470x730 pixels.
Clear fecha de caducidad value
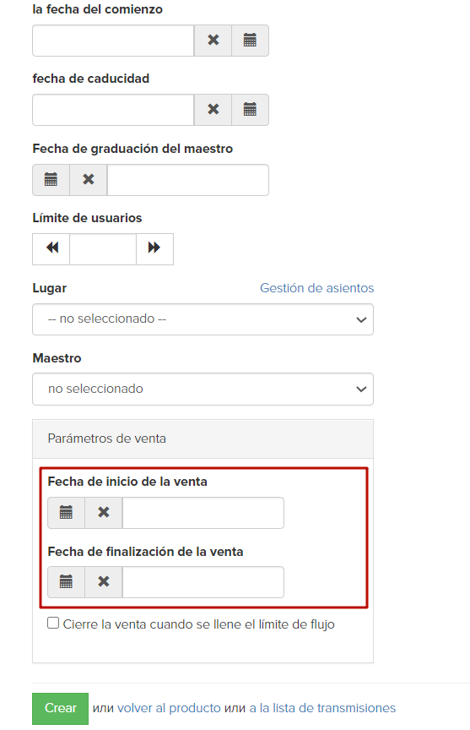[x=213, y=110]
